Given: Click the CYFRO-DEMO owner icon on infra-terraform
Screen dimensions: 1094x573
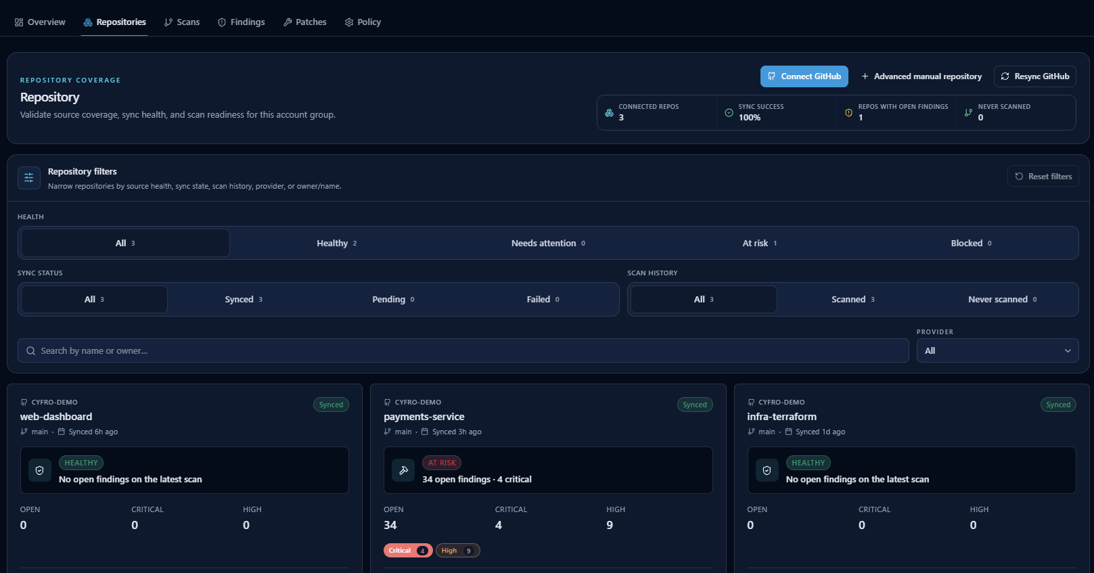Looking at the screenshot, I should [x=751, y=402].
